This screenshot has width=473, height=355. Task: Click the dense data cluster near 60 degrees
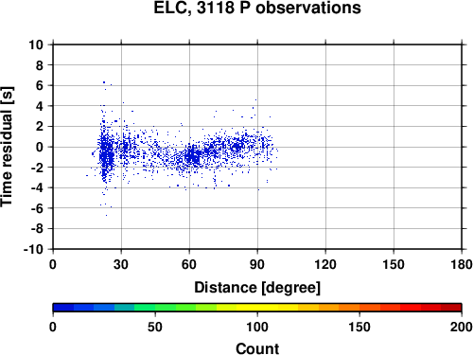click(x=193, y=156)
